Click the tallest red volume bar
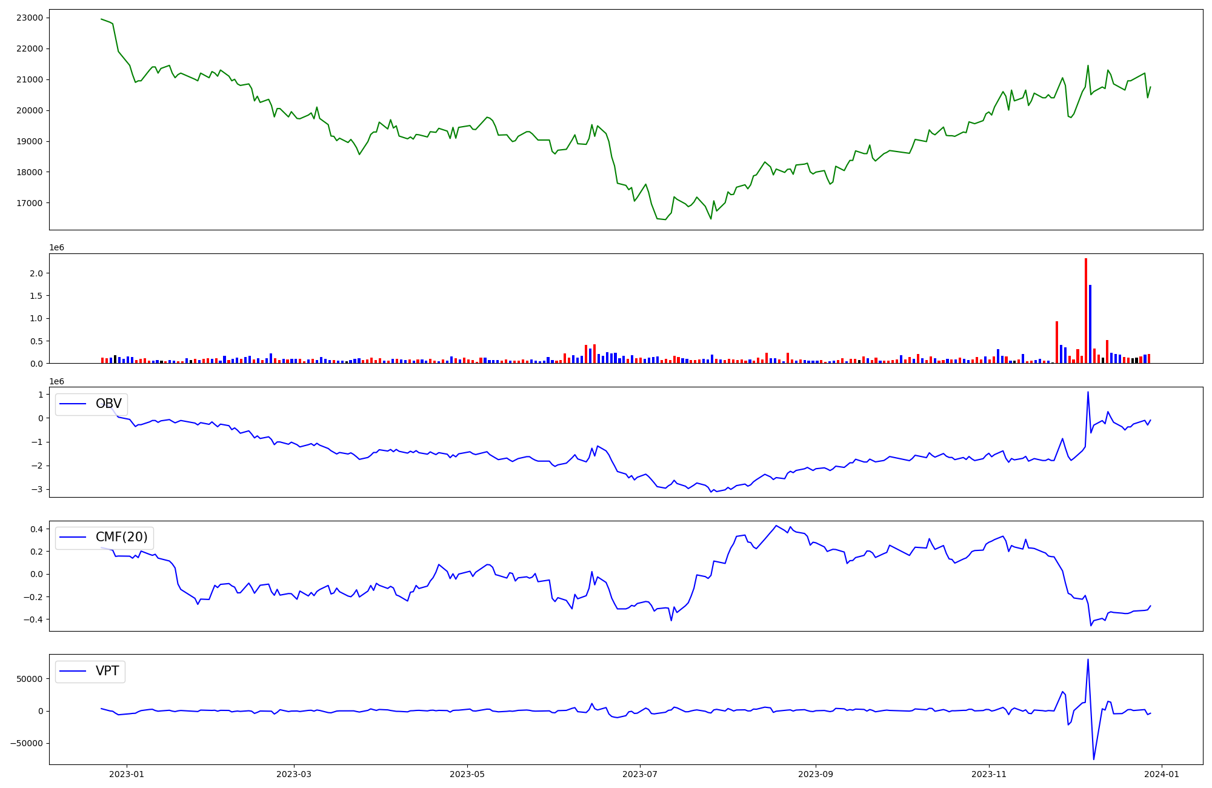 click(1085, 310)
